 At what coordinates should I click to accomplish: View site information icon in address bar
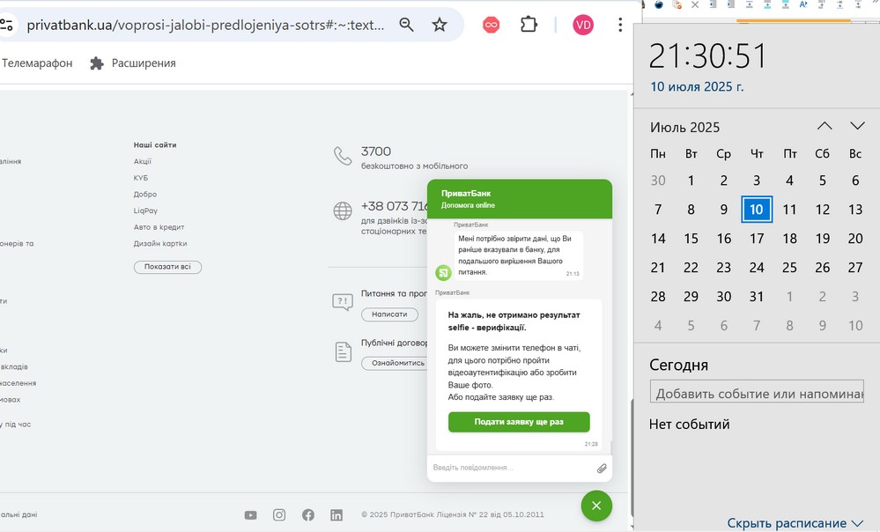pos(7,25)
